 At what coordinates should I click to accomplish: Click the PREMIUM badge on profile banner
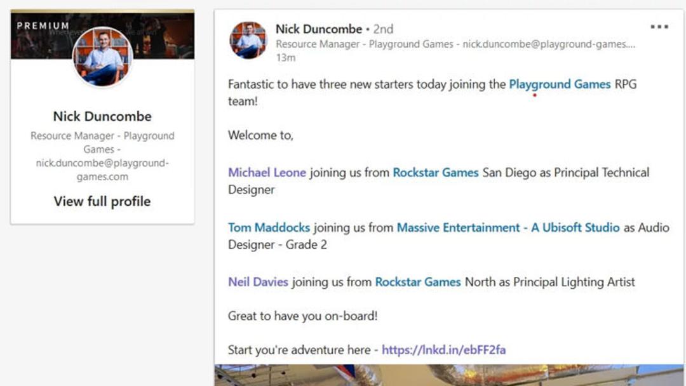coord(43,26)
